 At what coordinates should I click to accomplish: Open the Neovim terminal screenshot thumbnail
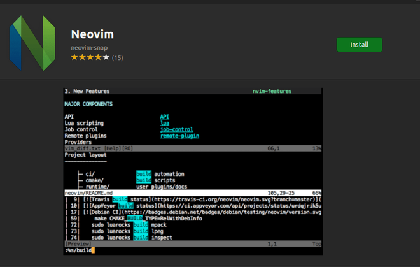click(x=193, y=171)
